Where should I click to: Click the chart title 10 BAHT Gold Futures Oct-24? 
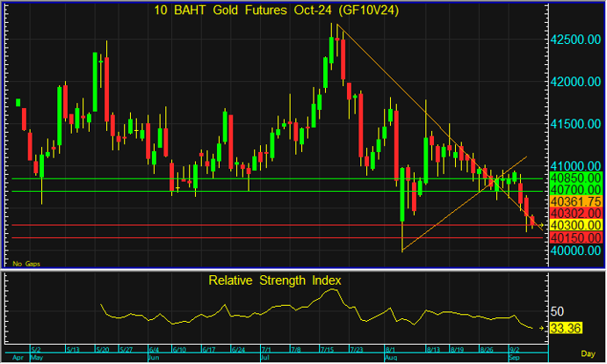point(277,11)
